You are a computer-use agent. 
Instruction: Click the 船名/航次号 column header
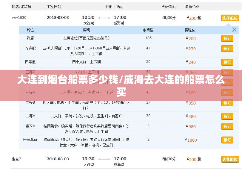[21, 7]
